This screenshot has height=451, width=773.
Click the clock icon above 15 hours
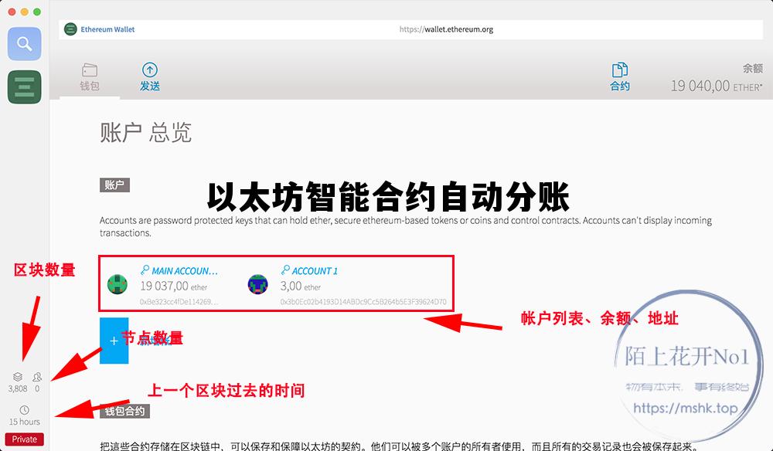coord(24,410)
